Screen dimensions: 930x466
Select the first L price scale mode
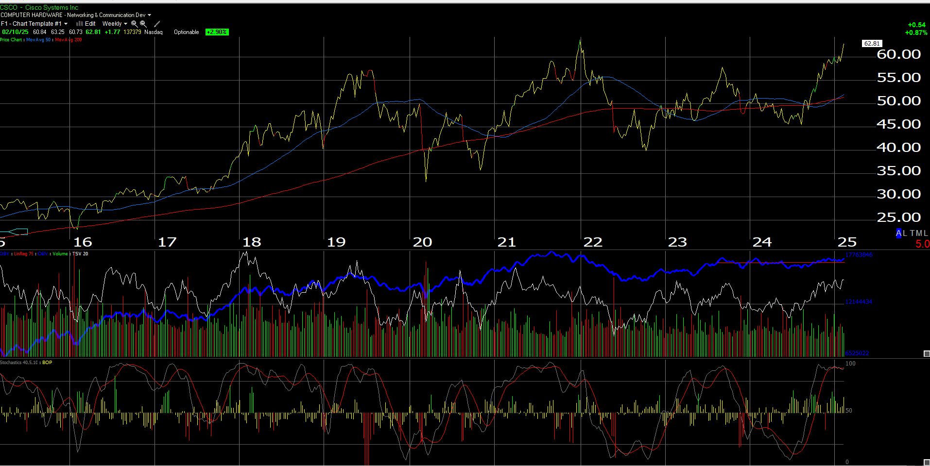click(905, 233)
